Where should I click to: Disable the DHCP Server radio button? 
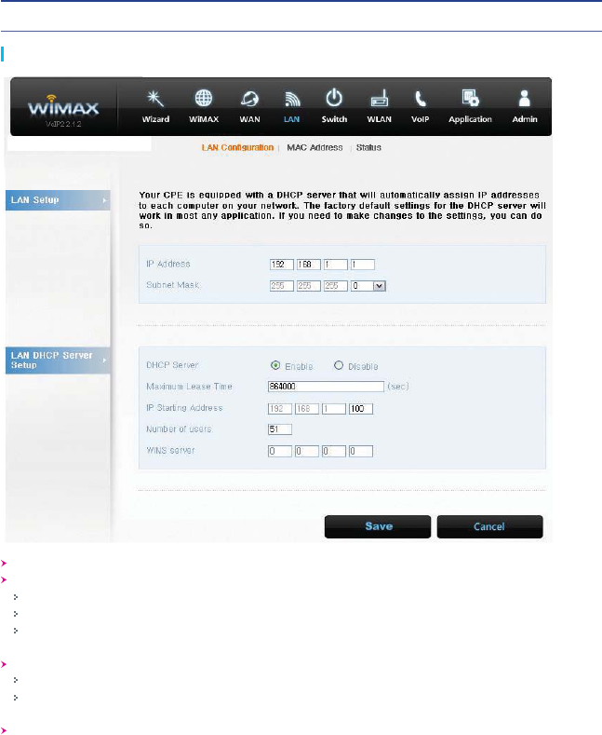339,365
